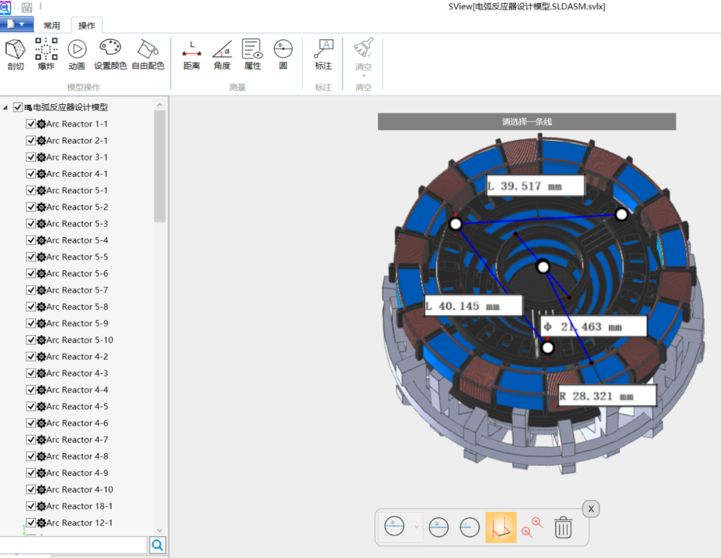The height and width of the screenshot is (558, 721).
Task: Toggle the highlighted orange axis measure tool
Action: (x=501, y=527)
